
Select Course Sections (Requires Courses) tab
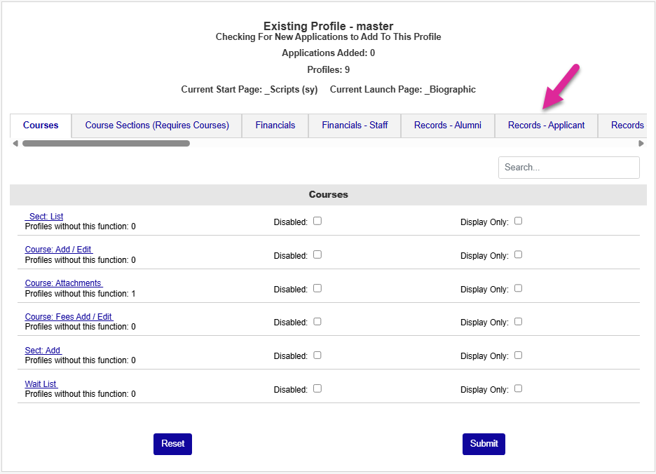click(157, 126)
